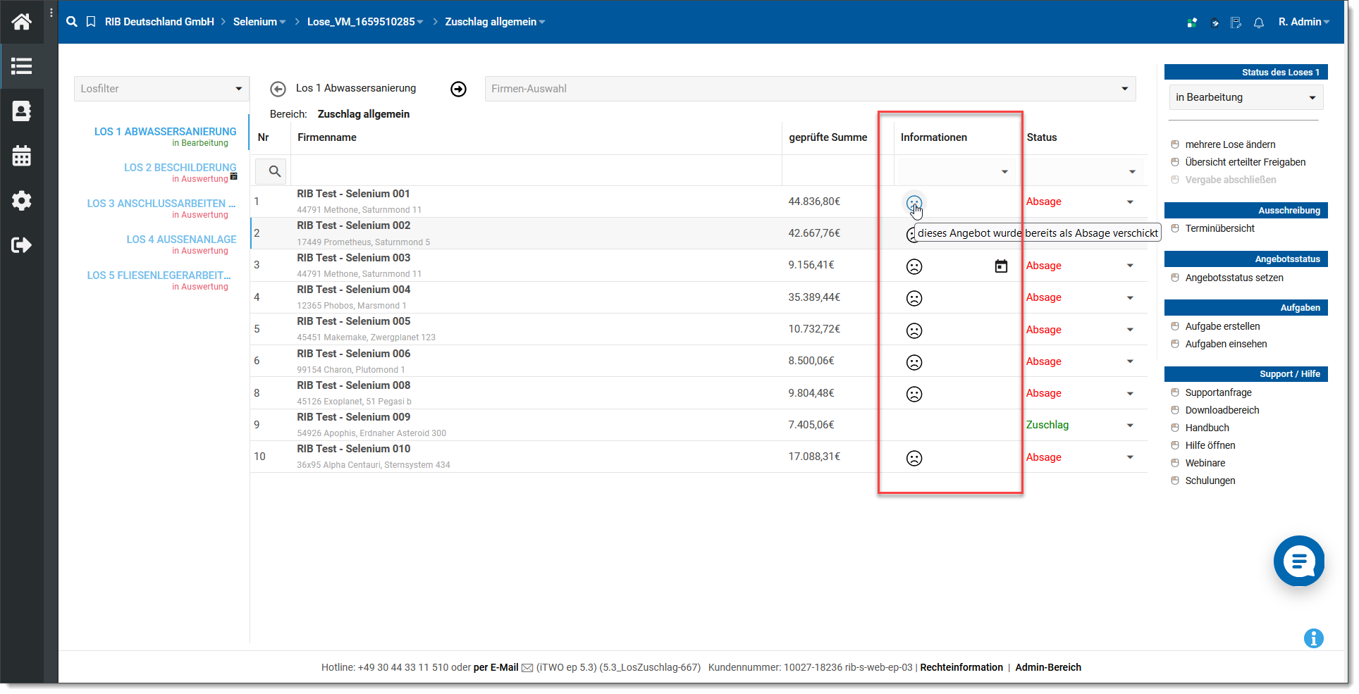
Task: Select LOS 5 FLIESENLEGERARBEIT
Action: [159, 275]
